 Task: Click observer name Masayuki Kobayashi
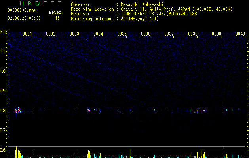click(x=142, y=4)
